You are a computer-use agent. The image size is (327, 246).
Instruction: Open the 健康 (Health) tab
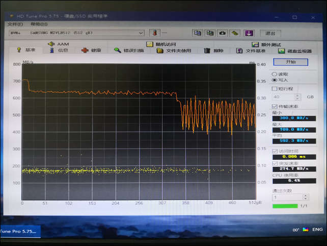[x=92, y=51]
